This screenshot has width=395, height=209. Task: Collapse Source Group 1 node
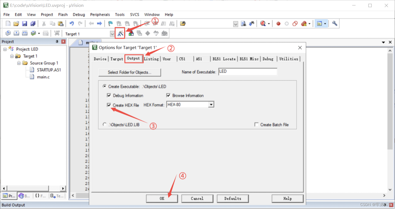point(19,63)
